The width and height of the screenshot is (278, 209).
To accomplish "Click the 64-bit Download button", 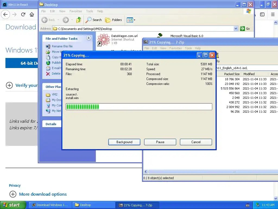I will tap(22, 63).
